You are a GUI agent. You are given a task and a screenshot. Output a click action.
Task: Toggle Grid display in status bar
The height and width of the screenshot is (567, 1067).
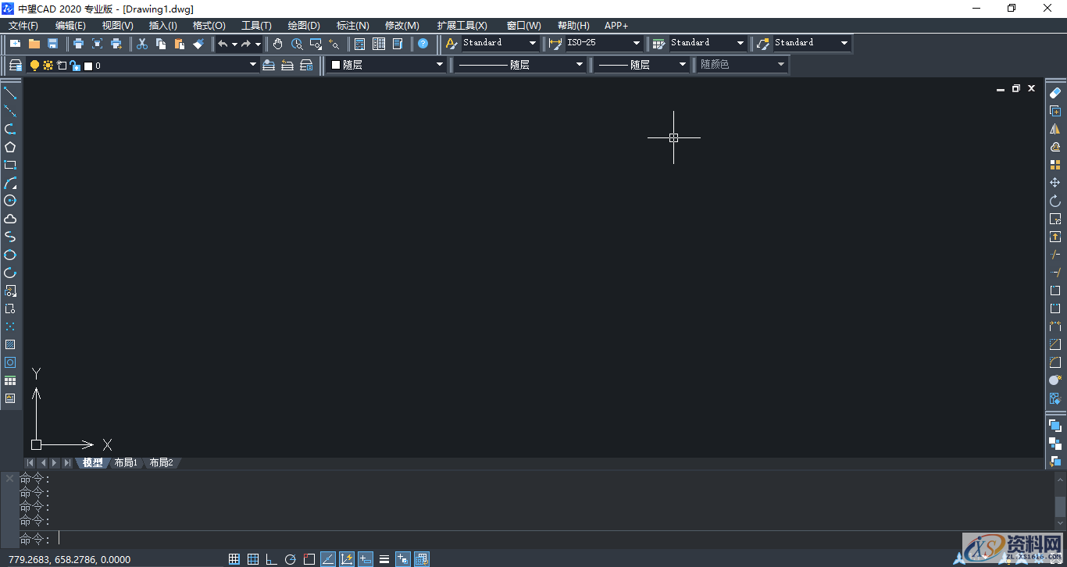(253, 559)
